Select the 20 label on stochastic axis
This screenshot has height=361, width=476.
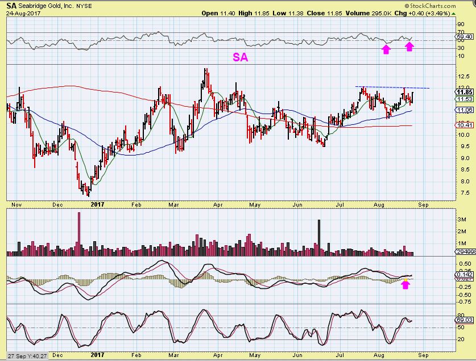pyautogui.click(x=461, y=339)
